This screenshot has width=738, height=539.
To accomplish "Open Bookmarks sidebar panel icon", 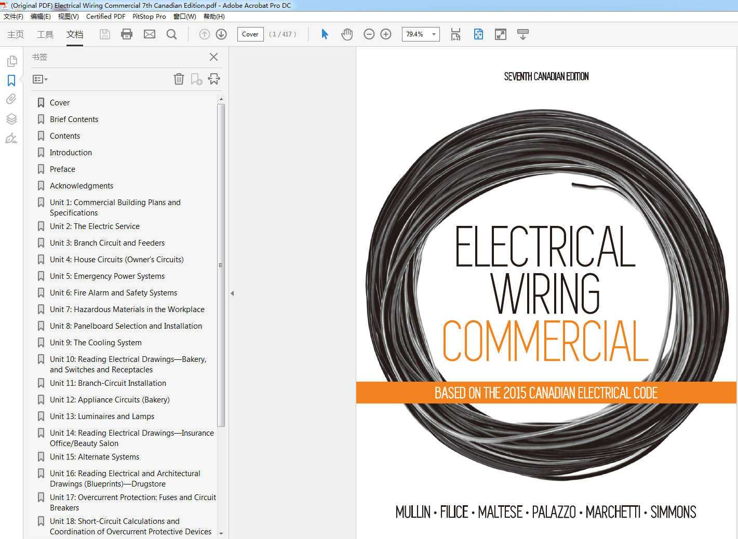I will (x=11, y=80).
